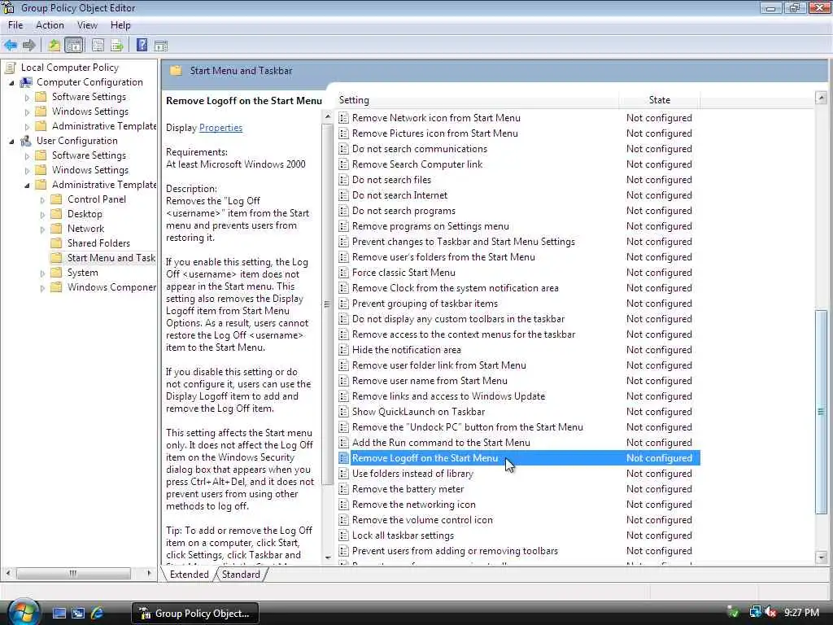The height and width of the screenshot is (625, 833).
Task: Click the Control Panel folder icon
Action: pyautogui.click(x=56, y=199)
